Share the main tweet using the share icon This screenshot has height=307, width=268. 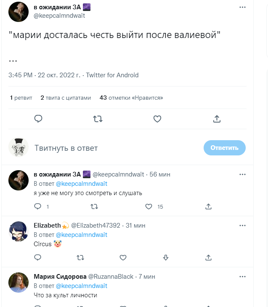217,119
